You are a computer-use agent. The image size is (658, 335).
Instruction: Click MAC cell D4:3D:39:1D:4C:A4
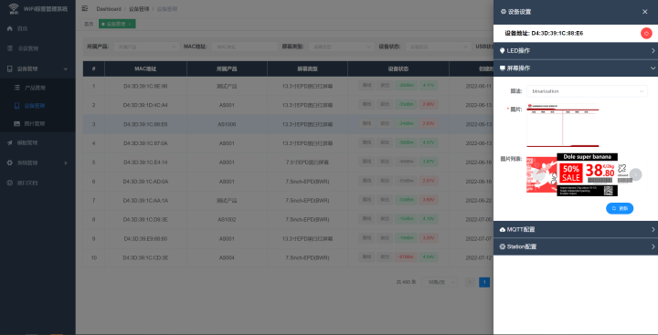(x=145, y=105)
